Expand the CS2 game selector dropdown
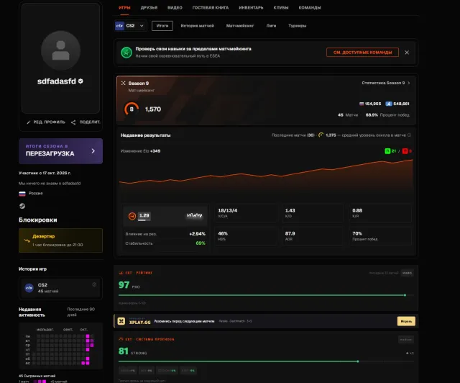 (130, 26)
